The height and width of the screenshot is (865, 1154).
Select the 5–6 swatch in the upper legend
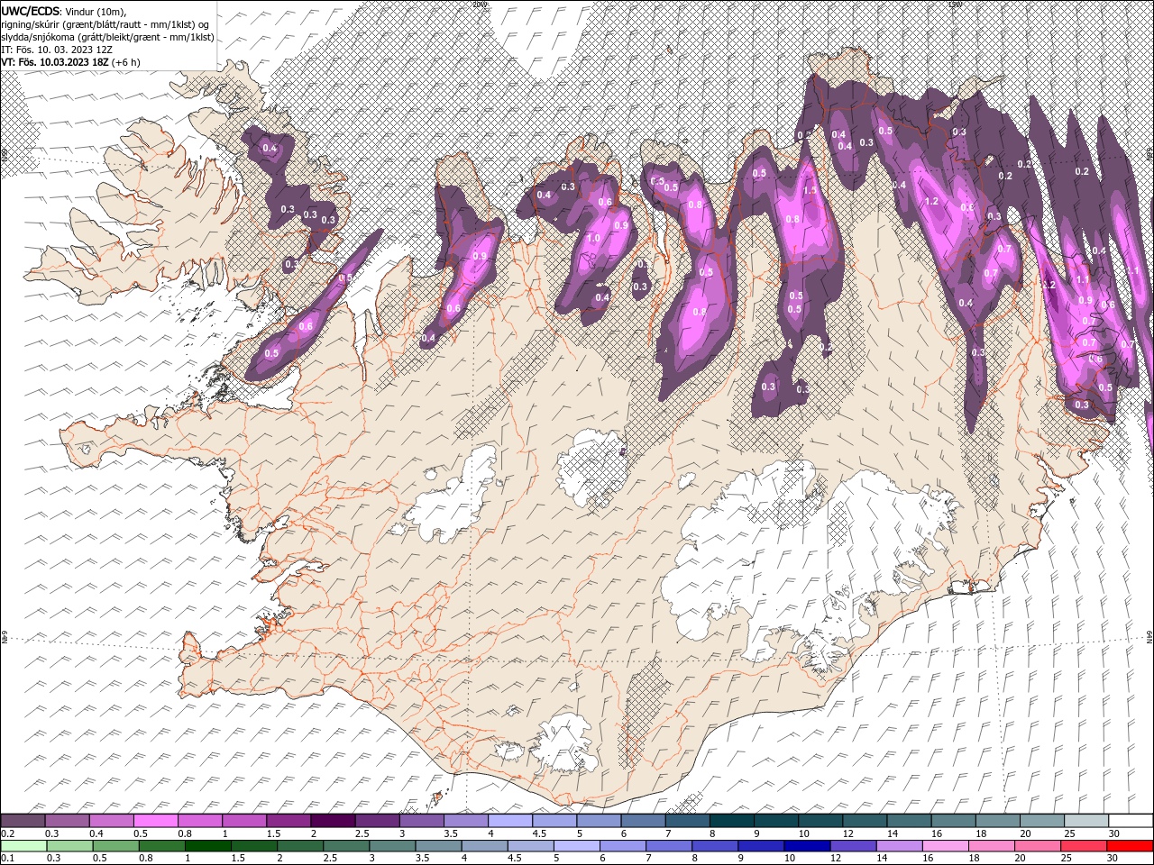599,821
